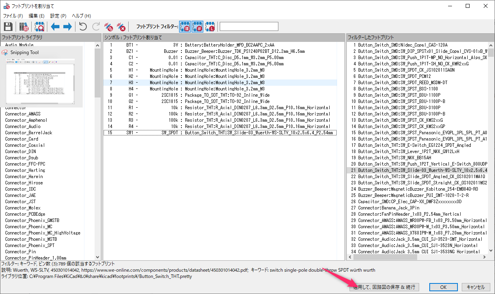
Task: Toggle filter by pin count
Action: pyautogui.click(x=197, y=27)
